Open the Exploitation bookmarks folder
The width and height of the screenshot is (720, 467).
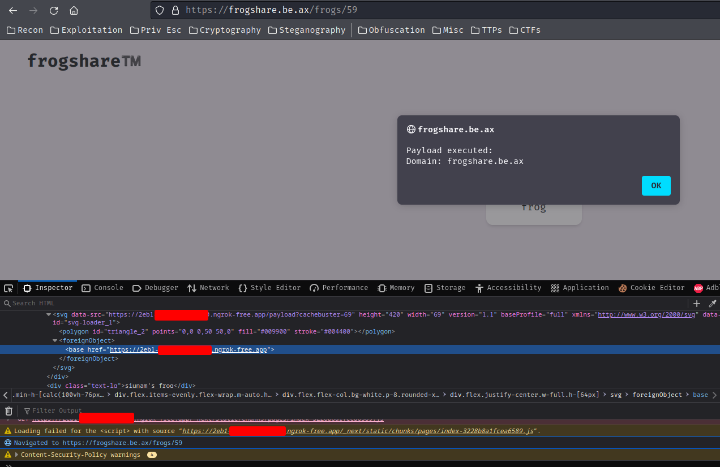click(86, 30)
